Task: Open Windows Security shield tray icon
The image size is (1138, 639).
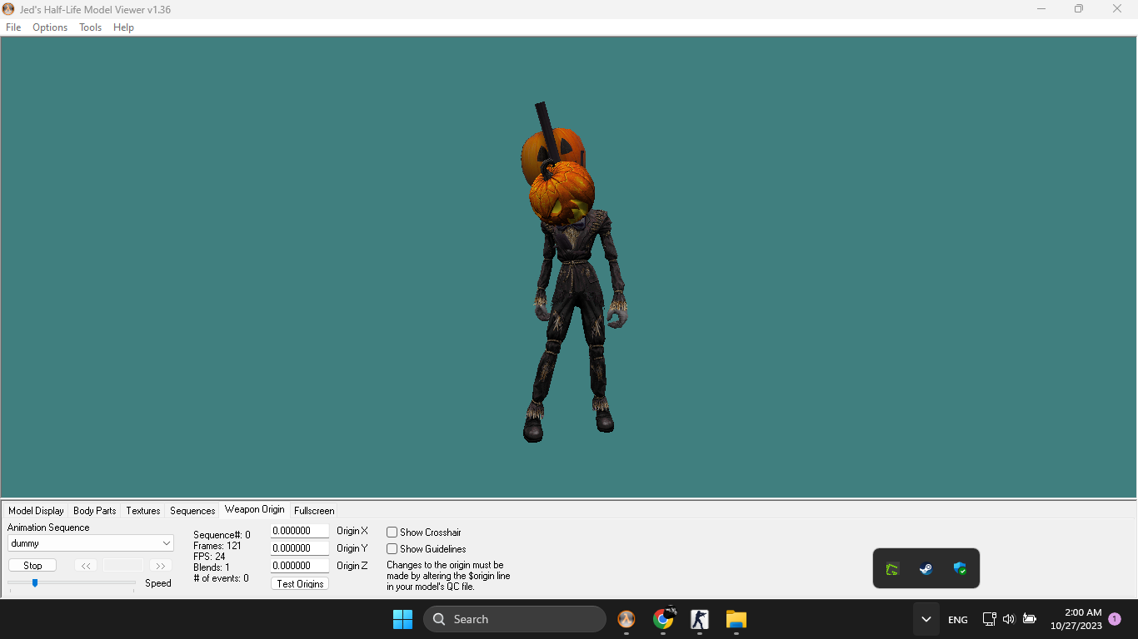Action: coord(960,569)
